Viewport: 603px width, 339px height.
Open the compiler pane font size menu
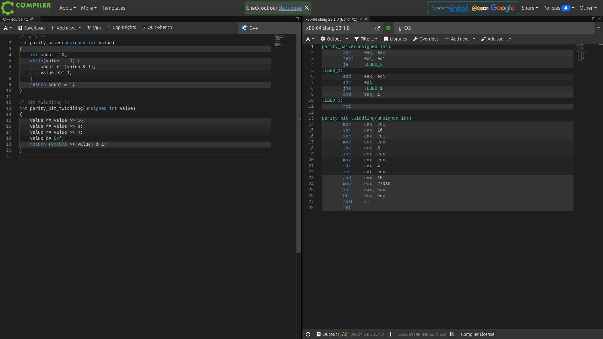pyautogui.click(x=310, y=39)
